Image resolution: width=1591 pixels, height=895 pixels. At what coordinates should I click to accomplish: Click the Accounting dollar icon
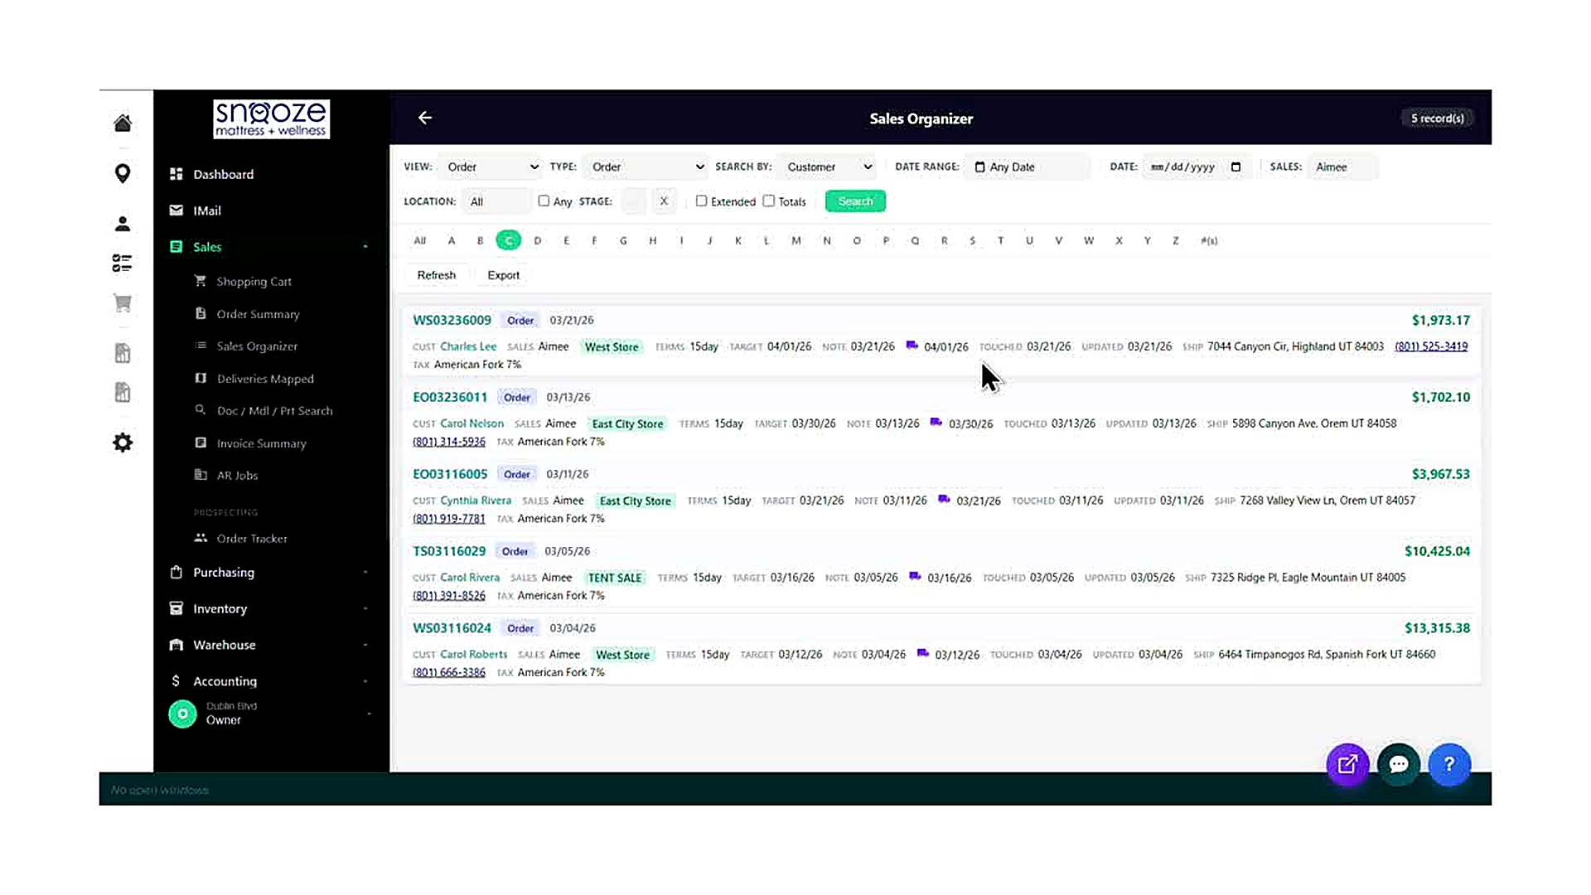pyautogui.click(x=176, y=680)
